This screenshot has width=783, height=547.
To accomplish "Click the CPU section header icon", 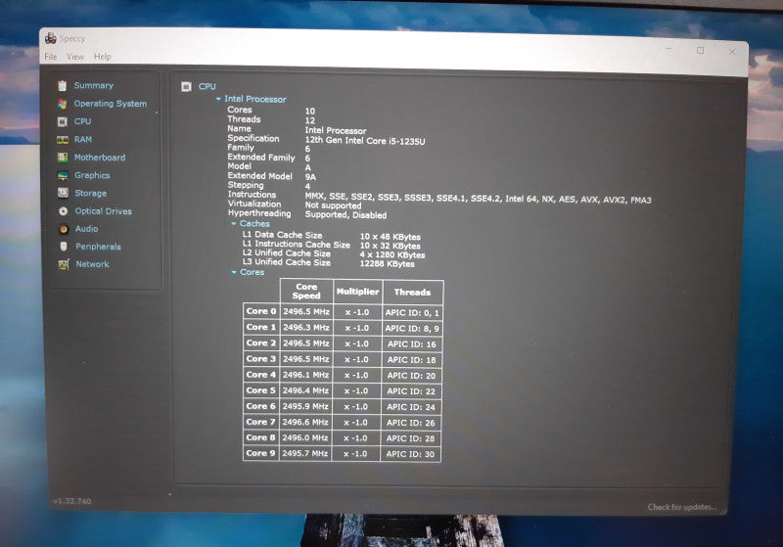I will coord(186,87).
